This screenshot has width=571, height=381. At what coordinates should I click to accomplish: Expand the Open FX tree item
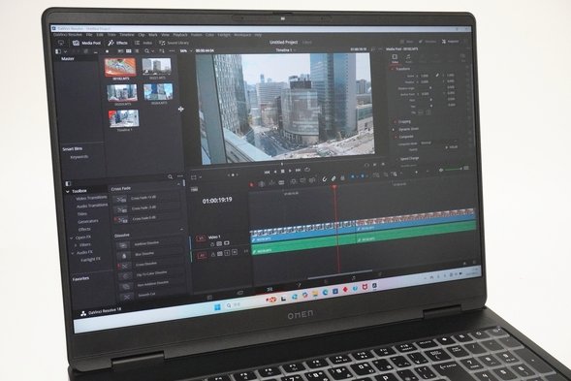pos(72,238)
